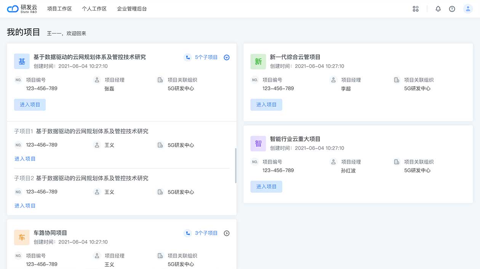Screen dimensions: 480x269
Task: Expand sub-projects of 车路协同项目
Action: pos(227,233)
